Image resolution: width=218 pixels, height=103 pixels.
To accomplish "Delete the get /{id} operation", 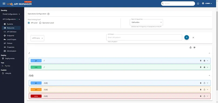I will point(200,83).
